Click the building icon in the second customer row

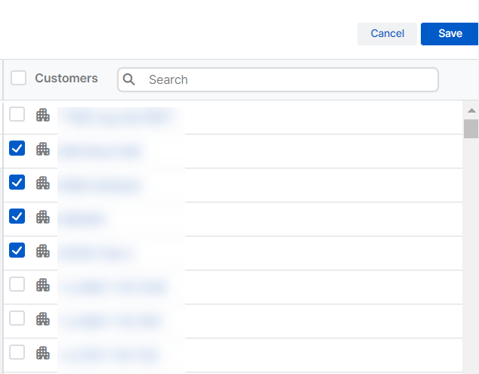[43, 149]
